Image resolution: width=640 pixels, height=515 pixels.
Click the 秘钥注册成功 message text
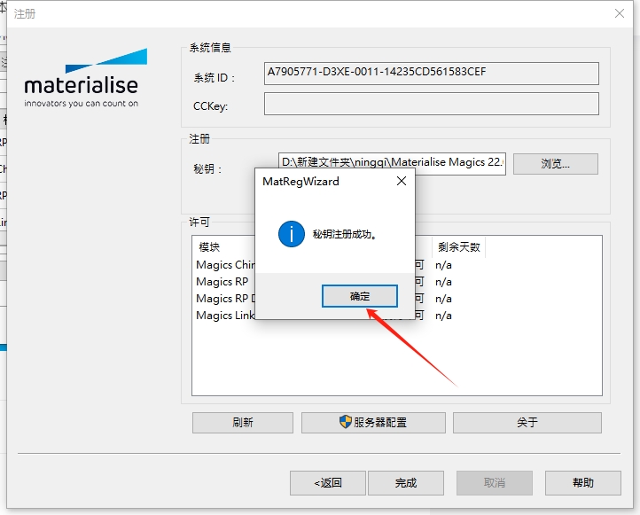click(x=345, y=235)
